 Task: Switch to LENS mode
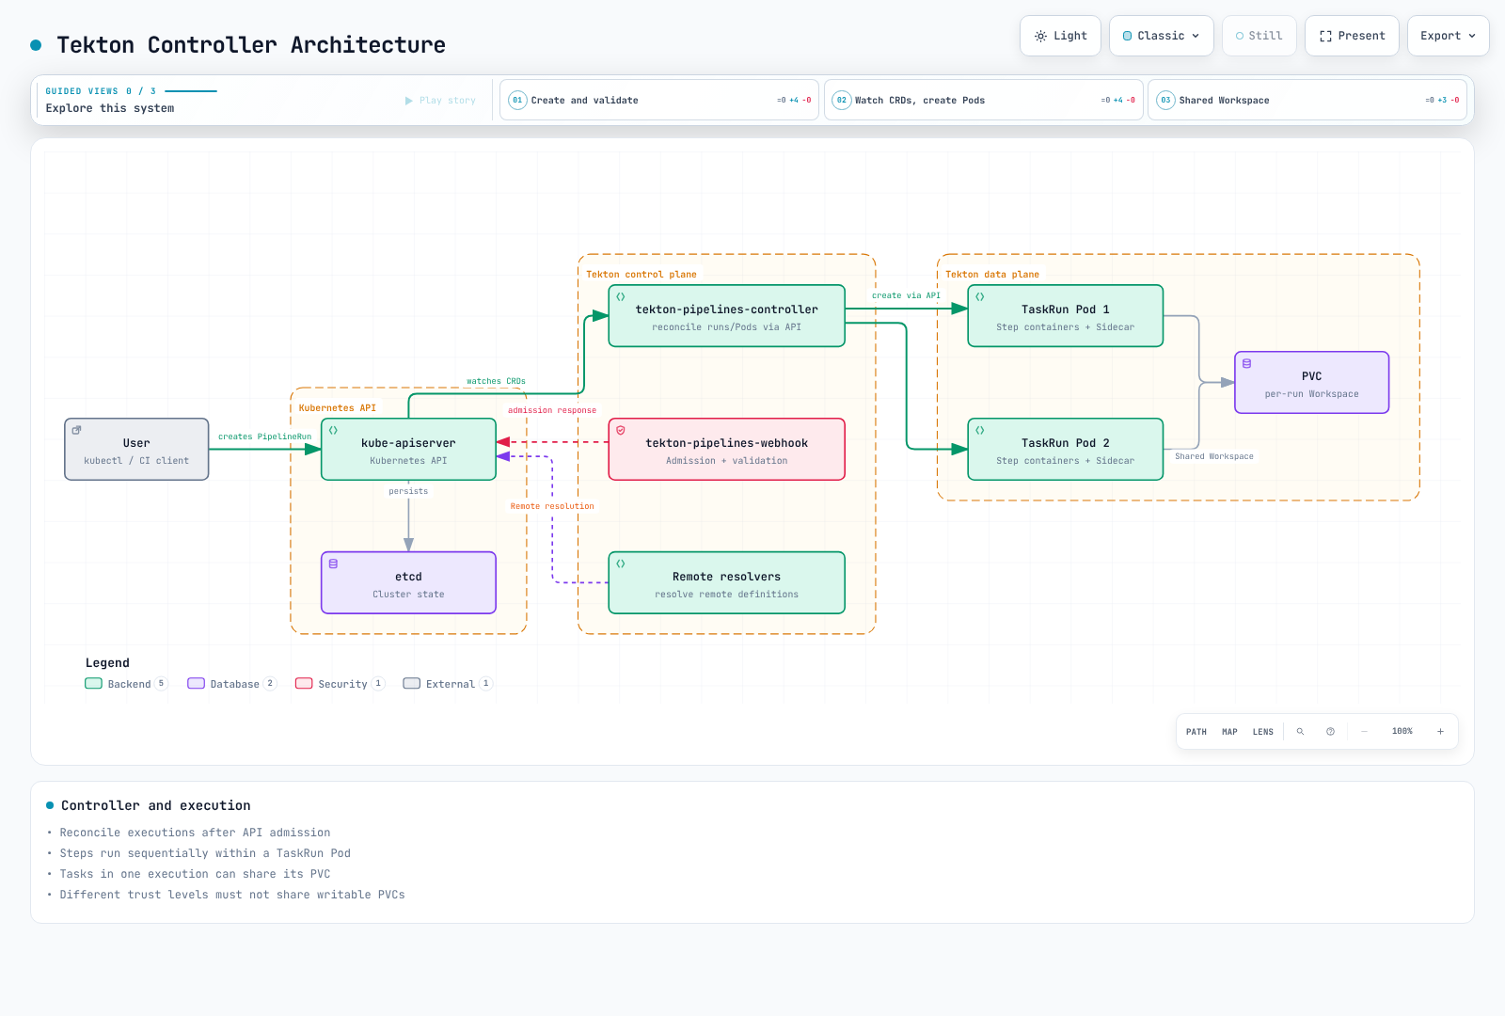(1263, 731)
